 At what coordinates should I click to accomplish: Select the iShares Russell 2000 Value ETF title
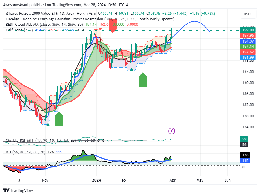click(x=51, y=14)
